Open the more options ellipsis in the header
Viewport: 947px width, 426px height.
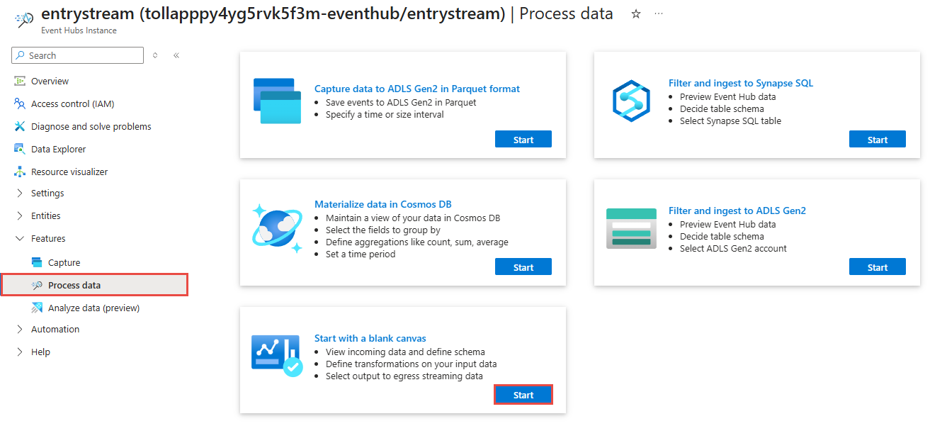tap(659, 14)
